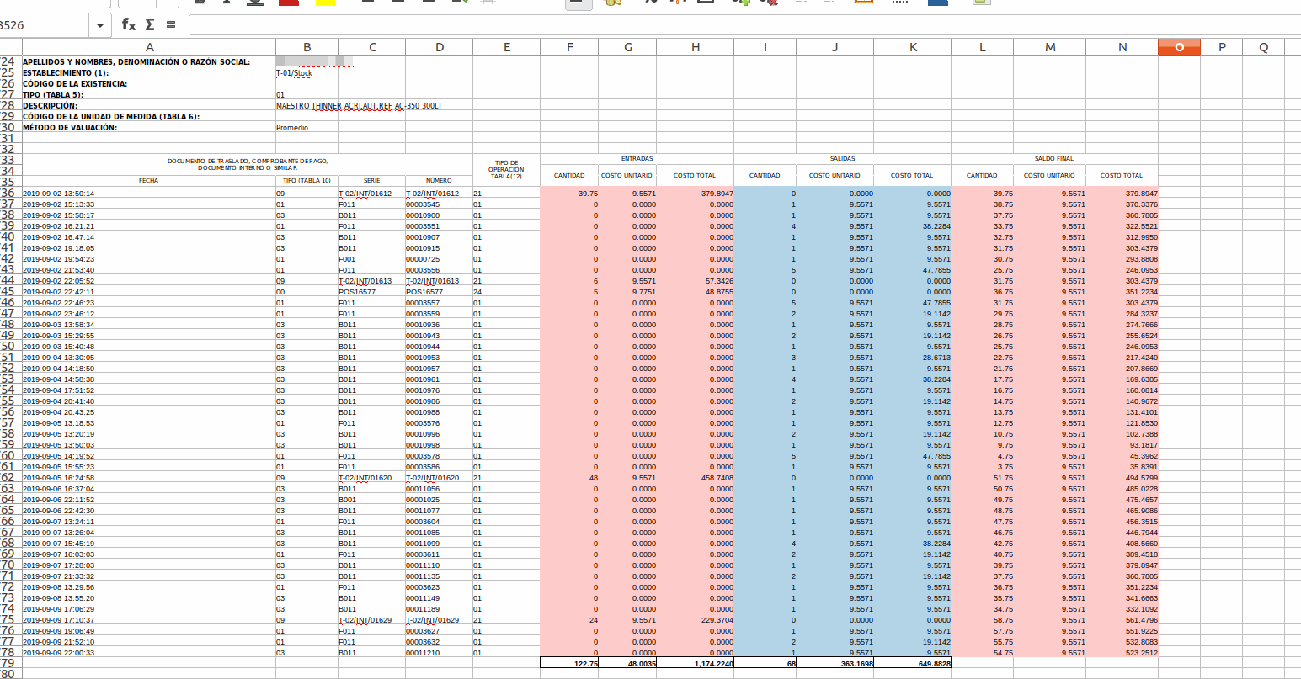Viewport: 1301px width, 679px height.
Task: Select column E by its header
Action: point(506,48)
